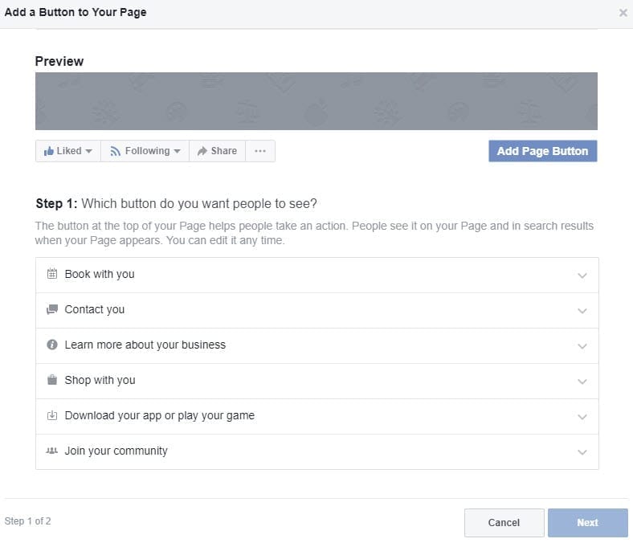Image resolution: width=633 pixels, height=547 pixels.
Task: Click the info icon beside Learn more
Action: pos(52,345)
